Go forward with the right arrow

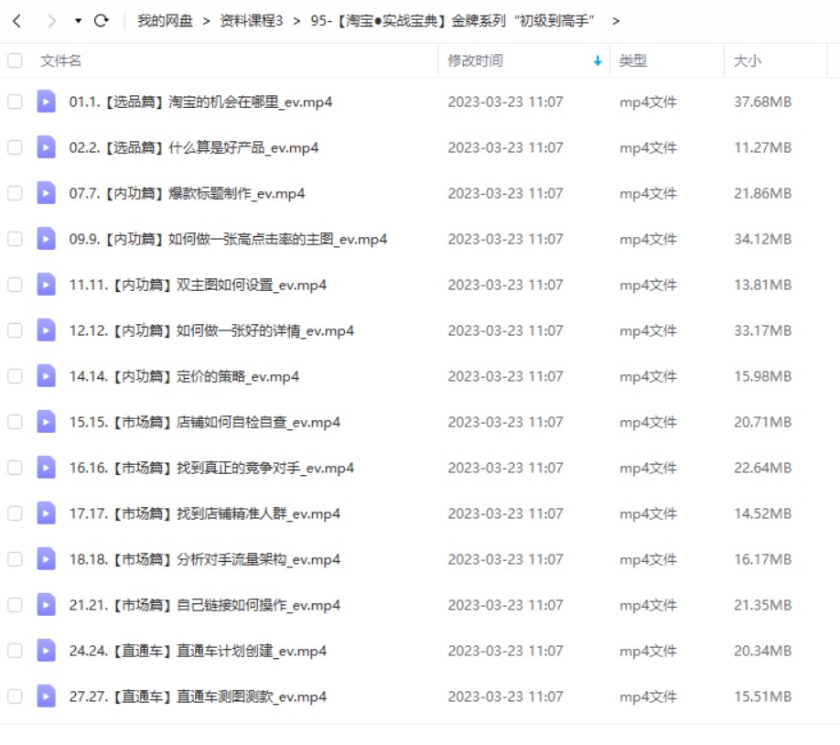(51, 21)
